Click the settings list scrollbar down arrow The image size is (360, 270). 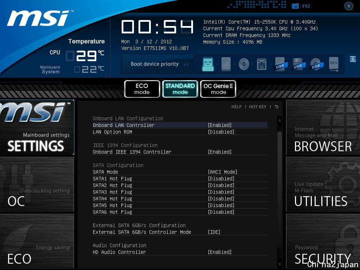[x=279, y=264]
